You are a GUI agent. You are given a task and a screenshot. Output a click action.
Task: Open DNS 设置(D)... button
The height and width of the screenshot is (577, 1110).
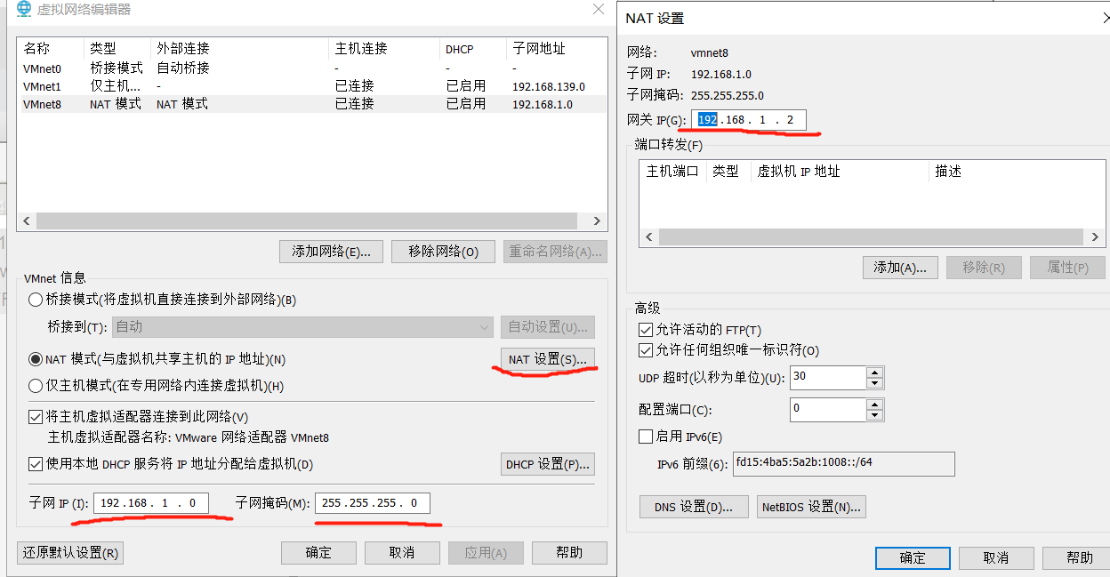click(x=694, y=507)
